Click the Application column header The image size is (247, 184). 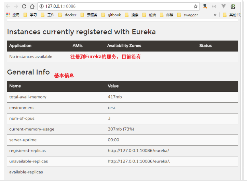pos(20,46)
